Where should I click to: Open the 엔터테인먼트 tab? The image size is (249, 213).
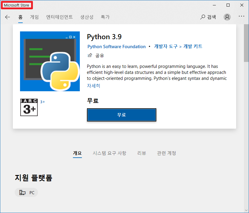pos(59,17)
